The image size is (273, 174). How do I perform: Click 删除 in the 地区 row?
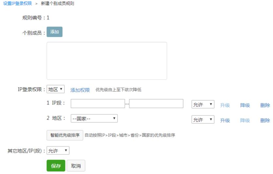tap(265, 120)
